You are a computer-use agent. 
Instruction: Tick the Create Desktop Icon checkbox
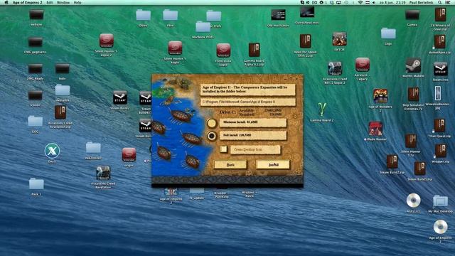click(223, 149)
